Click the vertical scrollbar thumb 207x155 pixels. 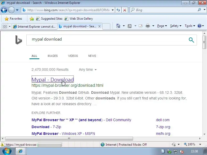coord(204,42)
